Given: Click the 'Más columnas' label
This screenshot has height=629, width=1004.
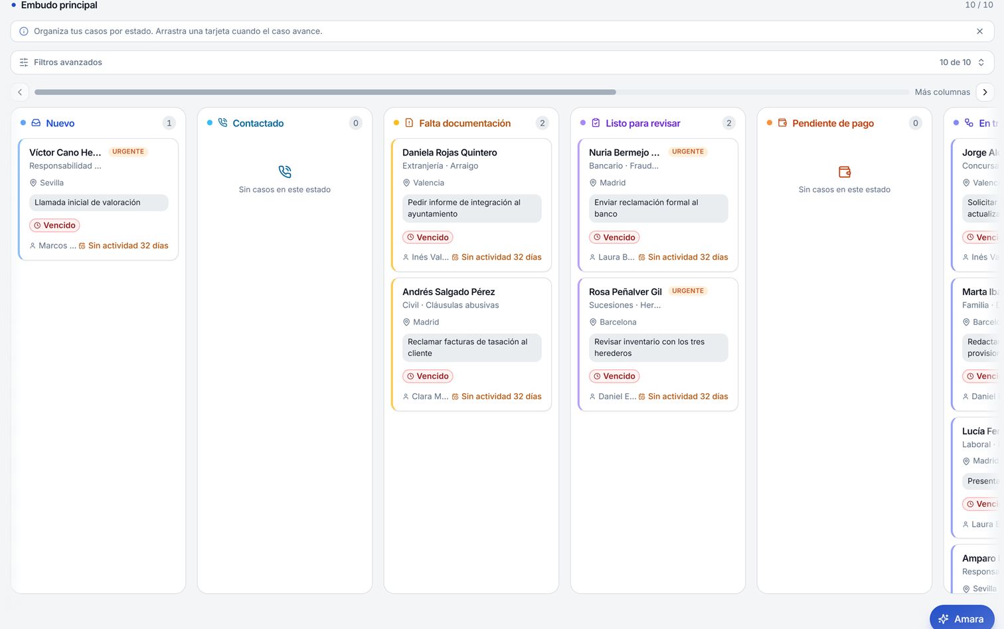Looking at the screenshot, I should [942, 92].
